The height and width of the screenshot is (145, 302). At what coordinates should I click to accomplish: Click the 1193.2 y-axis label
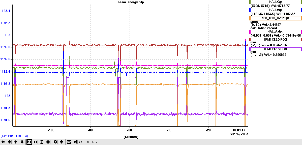tap(5, 23)
